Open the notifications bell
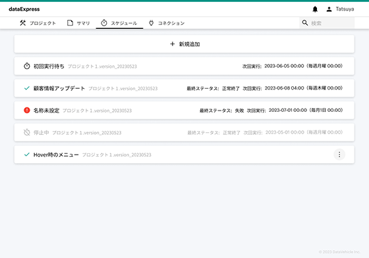This screenshot has height=258, width=369. tap(315, 9)
